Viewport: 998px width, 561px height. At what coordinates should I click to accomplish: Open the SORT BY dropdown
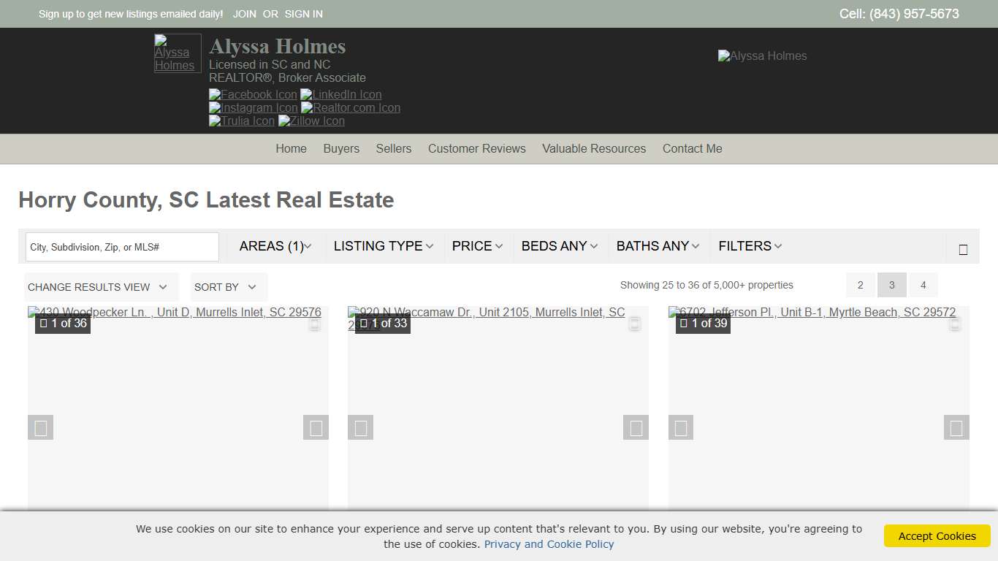click(227, 287)
